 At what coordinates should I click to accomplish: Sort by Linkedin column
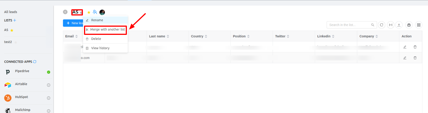click(333, 37)
